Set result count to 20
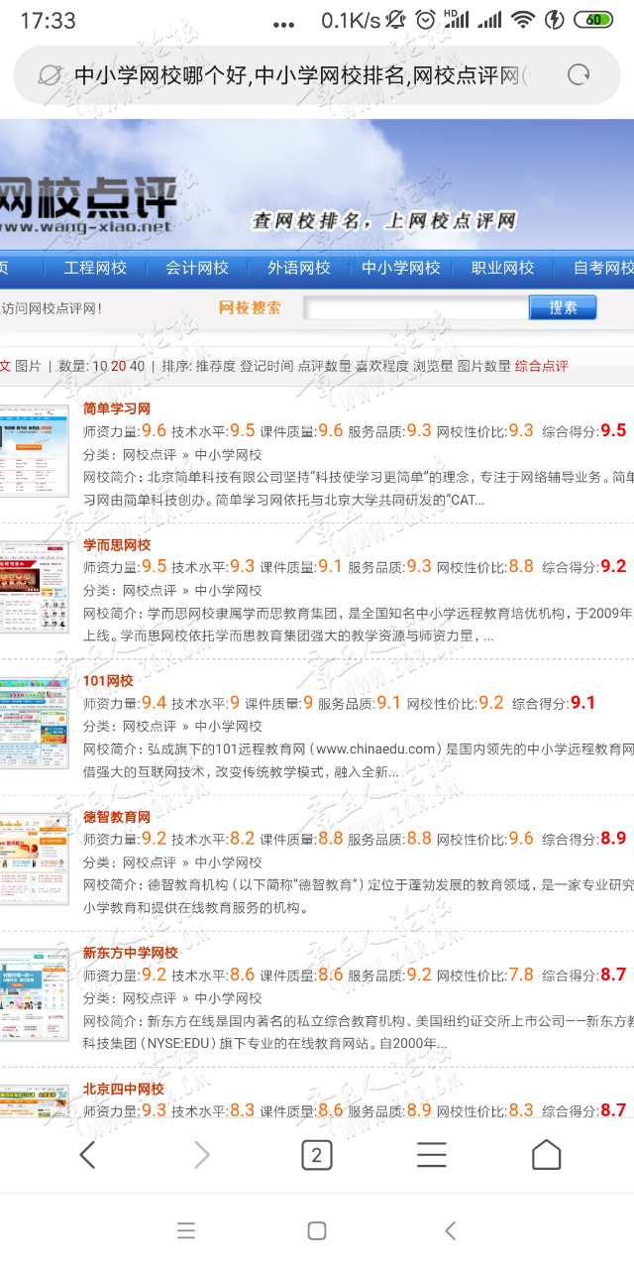This screenshot has height=1269, width=634. [x=119, y=366]
